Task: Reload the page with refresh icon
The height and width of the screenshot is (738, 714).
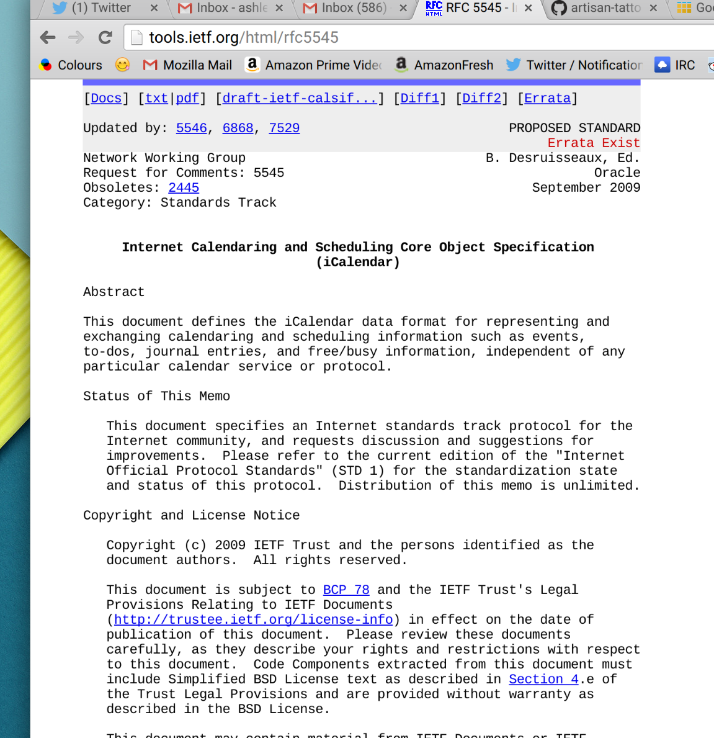Action: coord(105,37)
